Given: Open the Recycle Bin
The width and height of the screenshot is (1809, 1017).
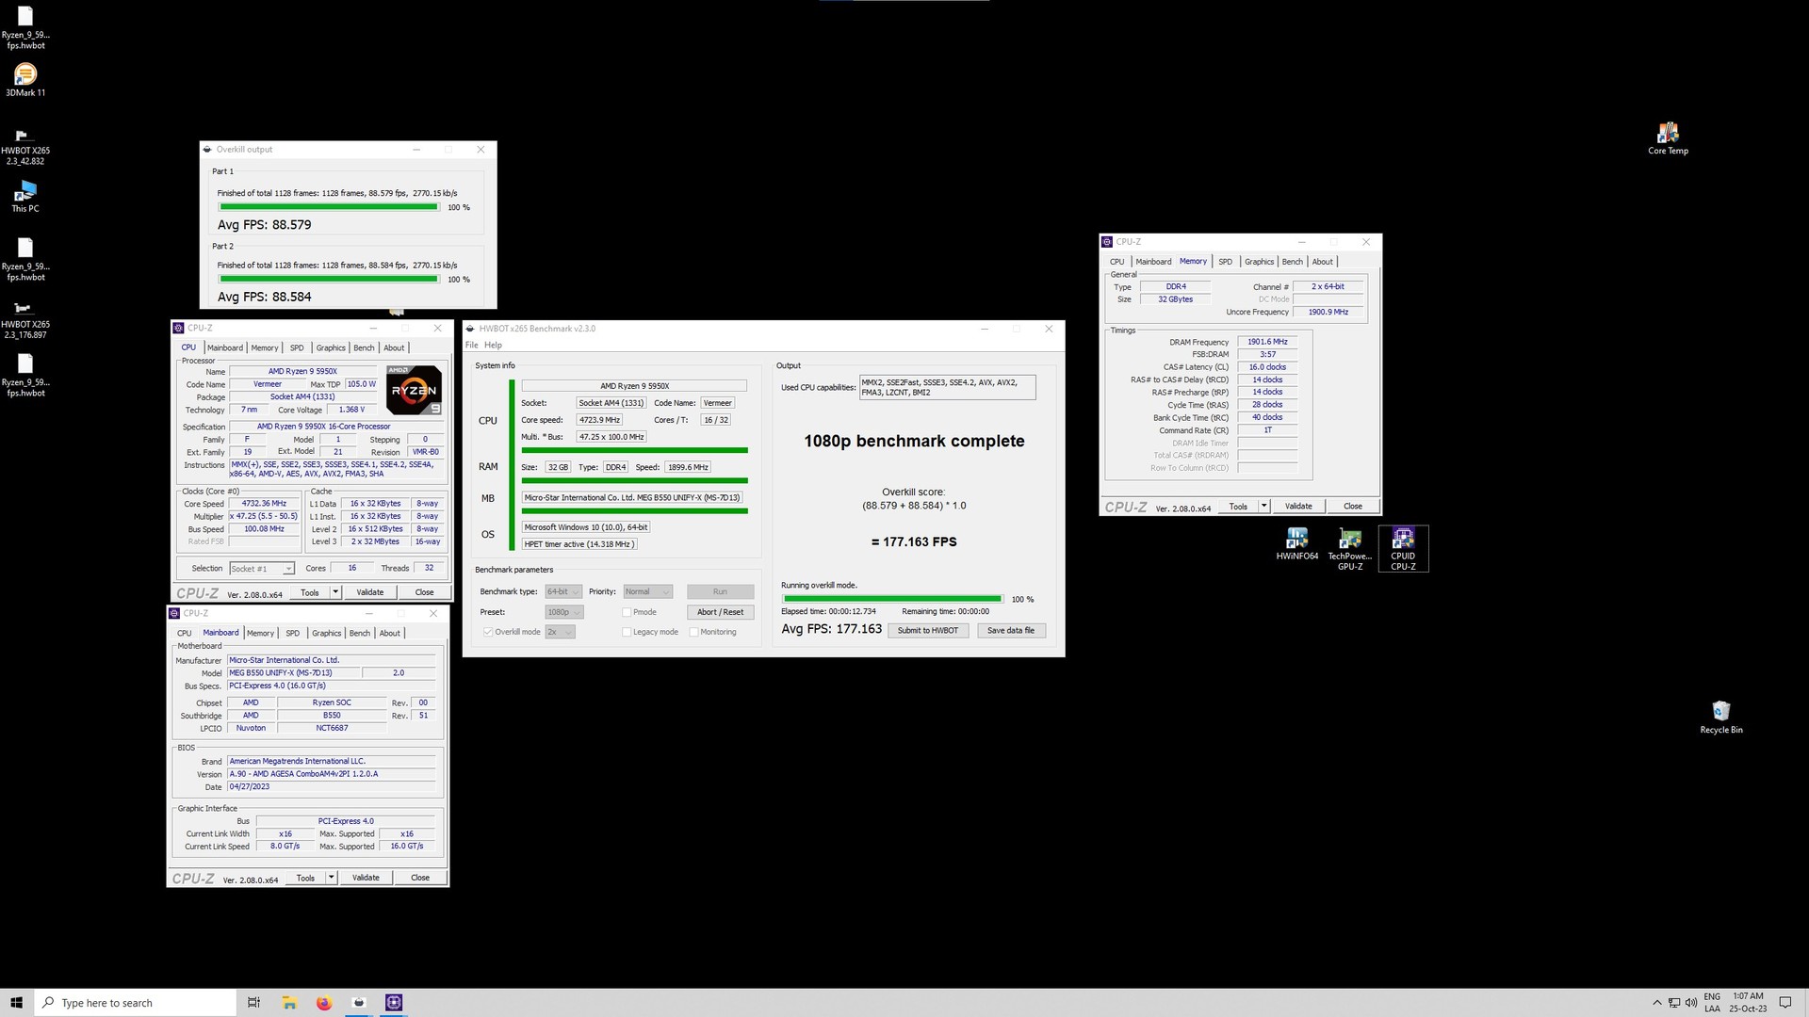Looking at the screenshot, I should [x=1721, y=717].
